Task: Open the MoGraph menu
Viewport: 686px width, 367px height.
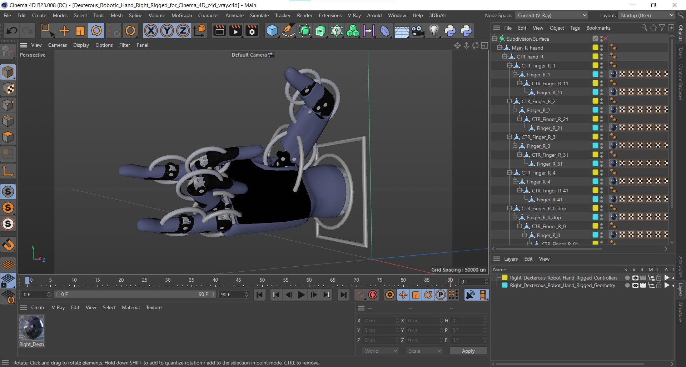Action: (x=182, y=15)
